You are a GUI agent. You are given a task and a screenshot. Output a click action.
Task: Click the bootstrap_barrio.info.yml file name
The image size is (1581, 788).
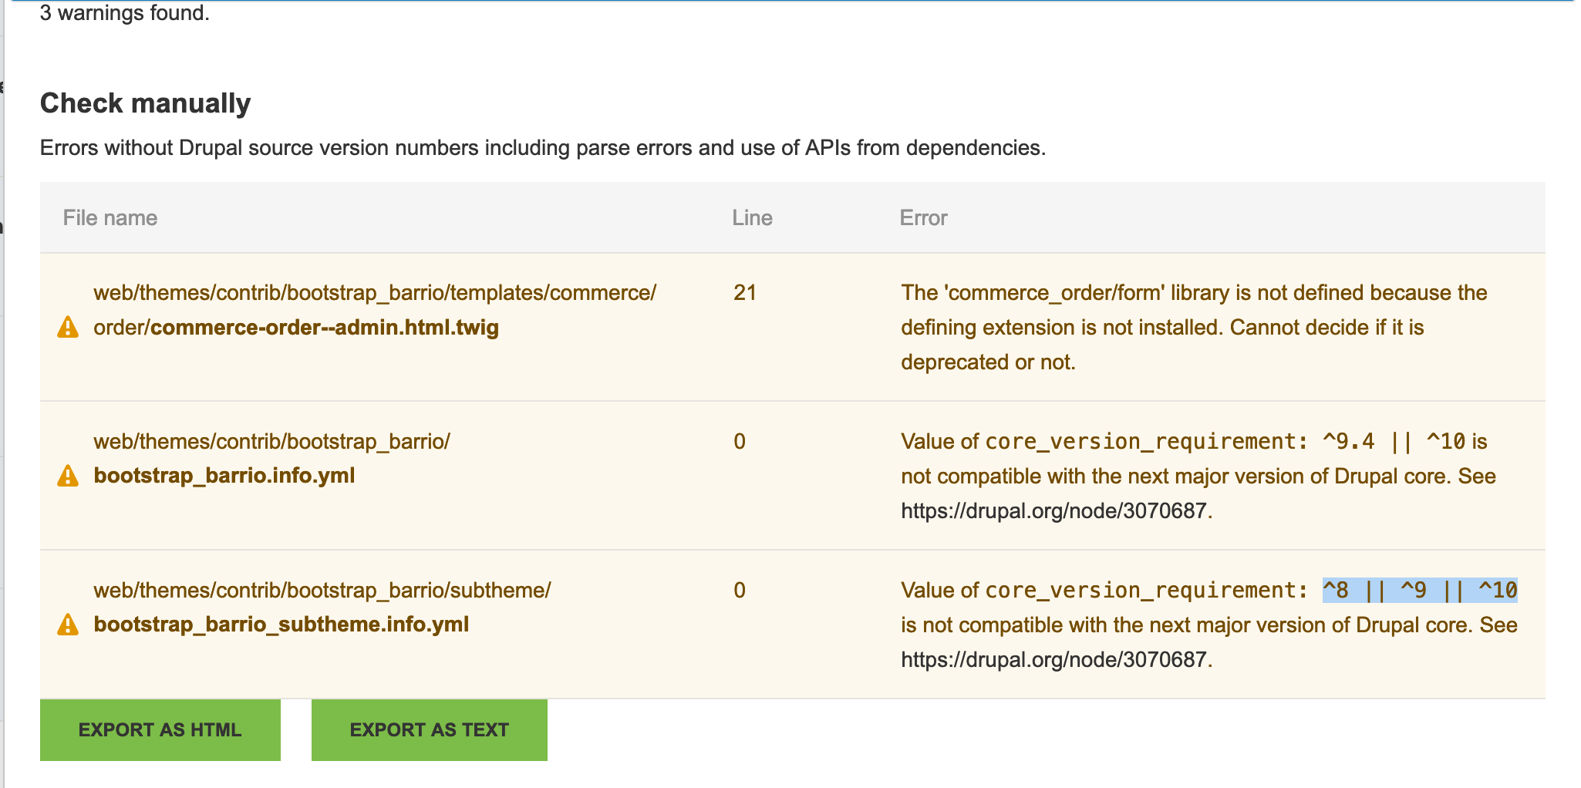coord(224,476)
